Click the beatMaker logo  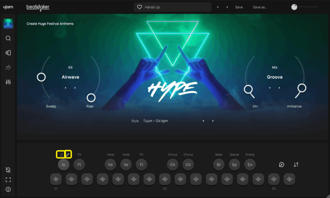click(38, 7)
